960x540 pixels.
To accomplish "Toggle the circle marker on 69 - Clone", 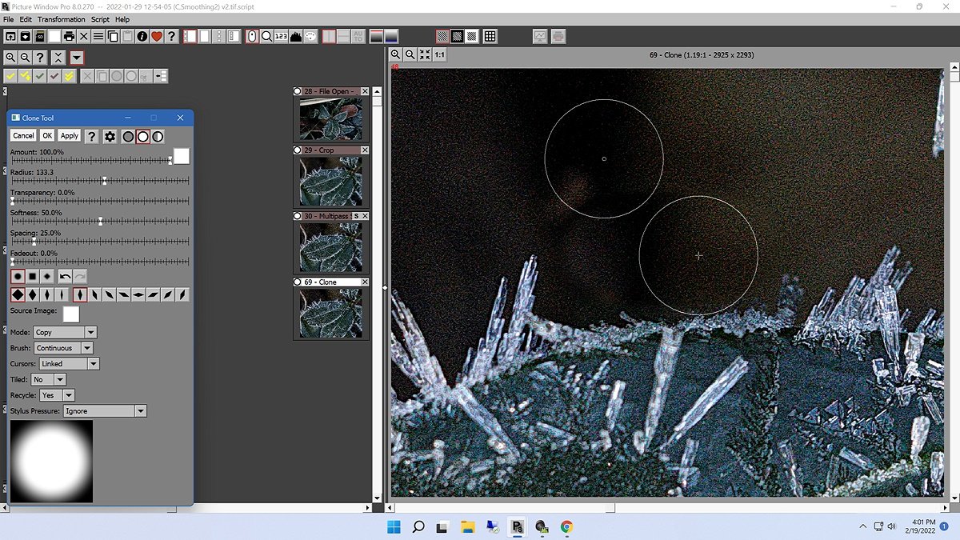I will click(298, 282).
